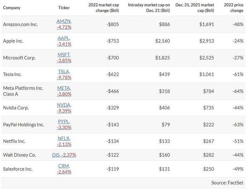
Task: Click the AMZN ticker link
Action: [x=64, y=21]
